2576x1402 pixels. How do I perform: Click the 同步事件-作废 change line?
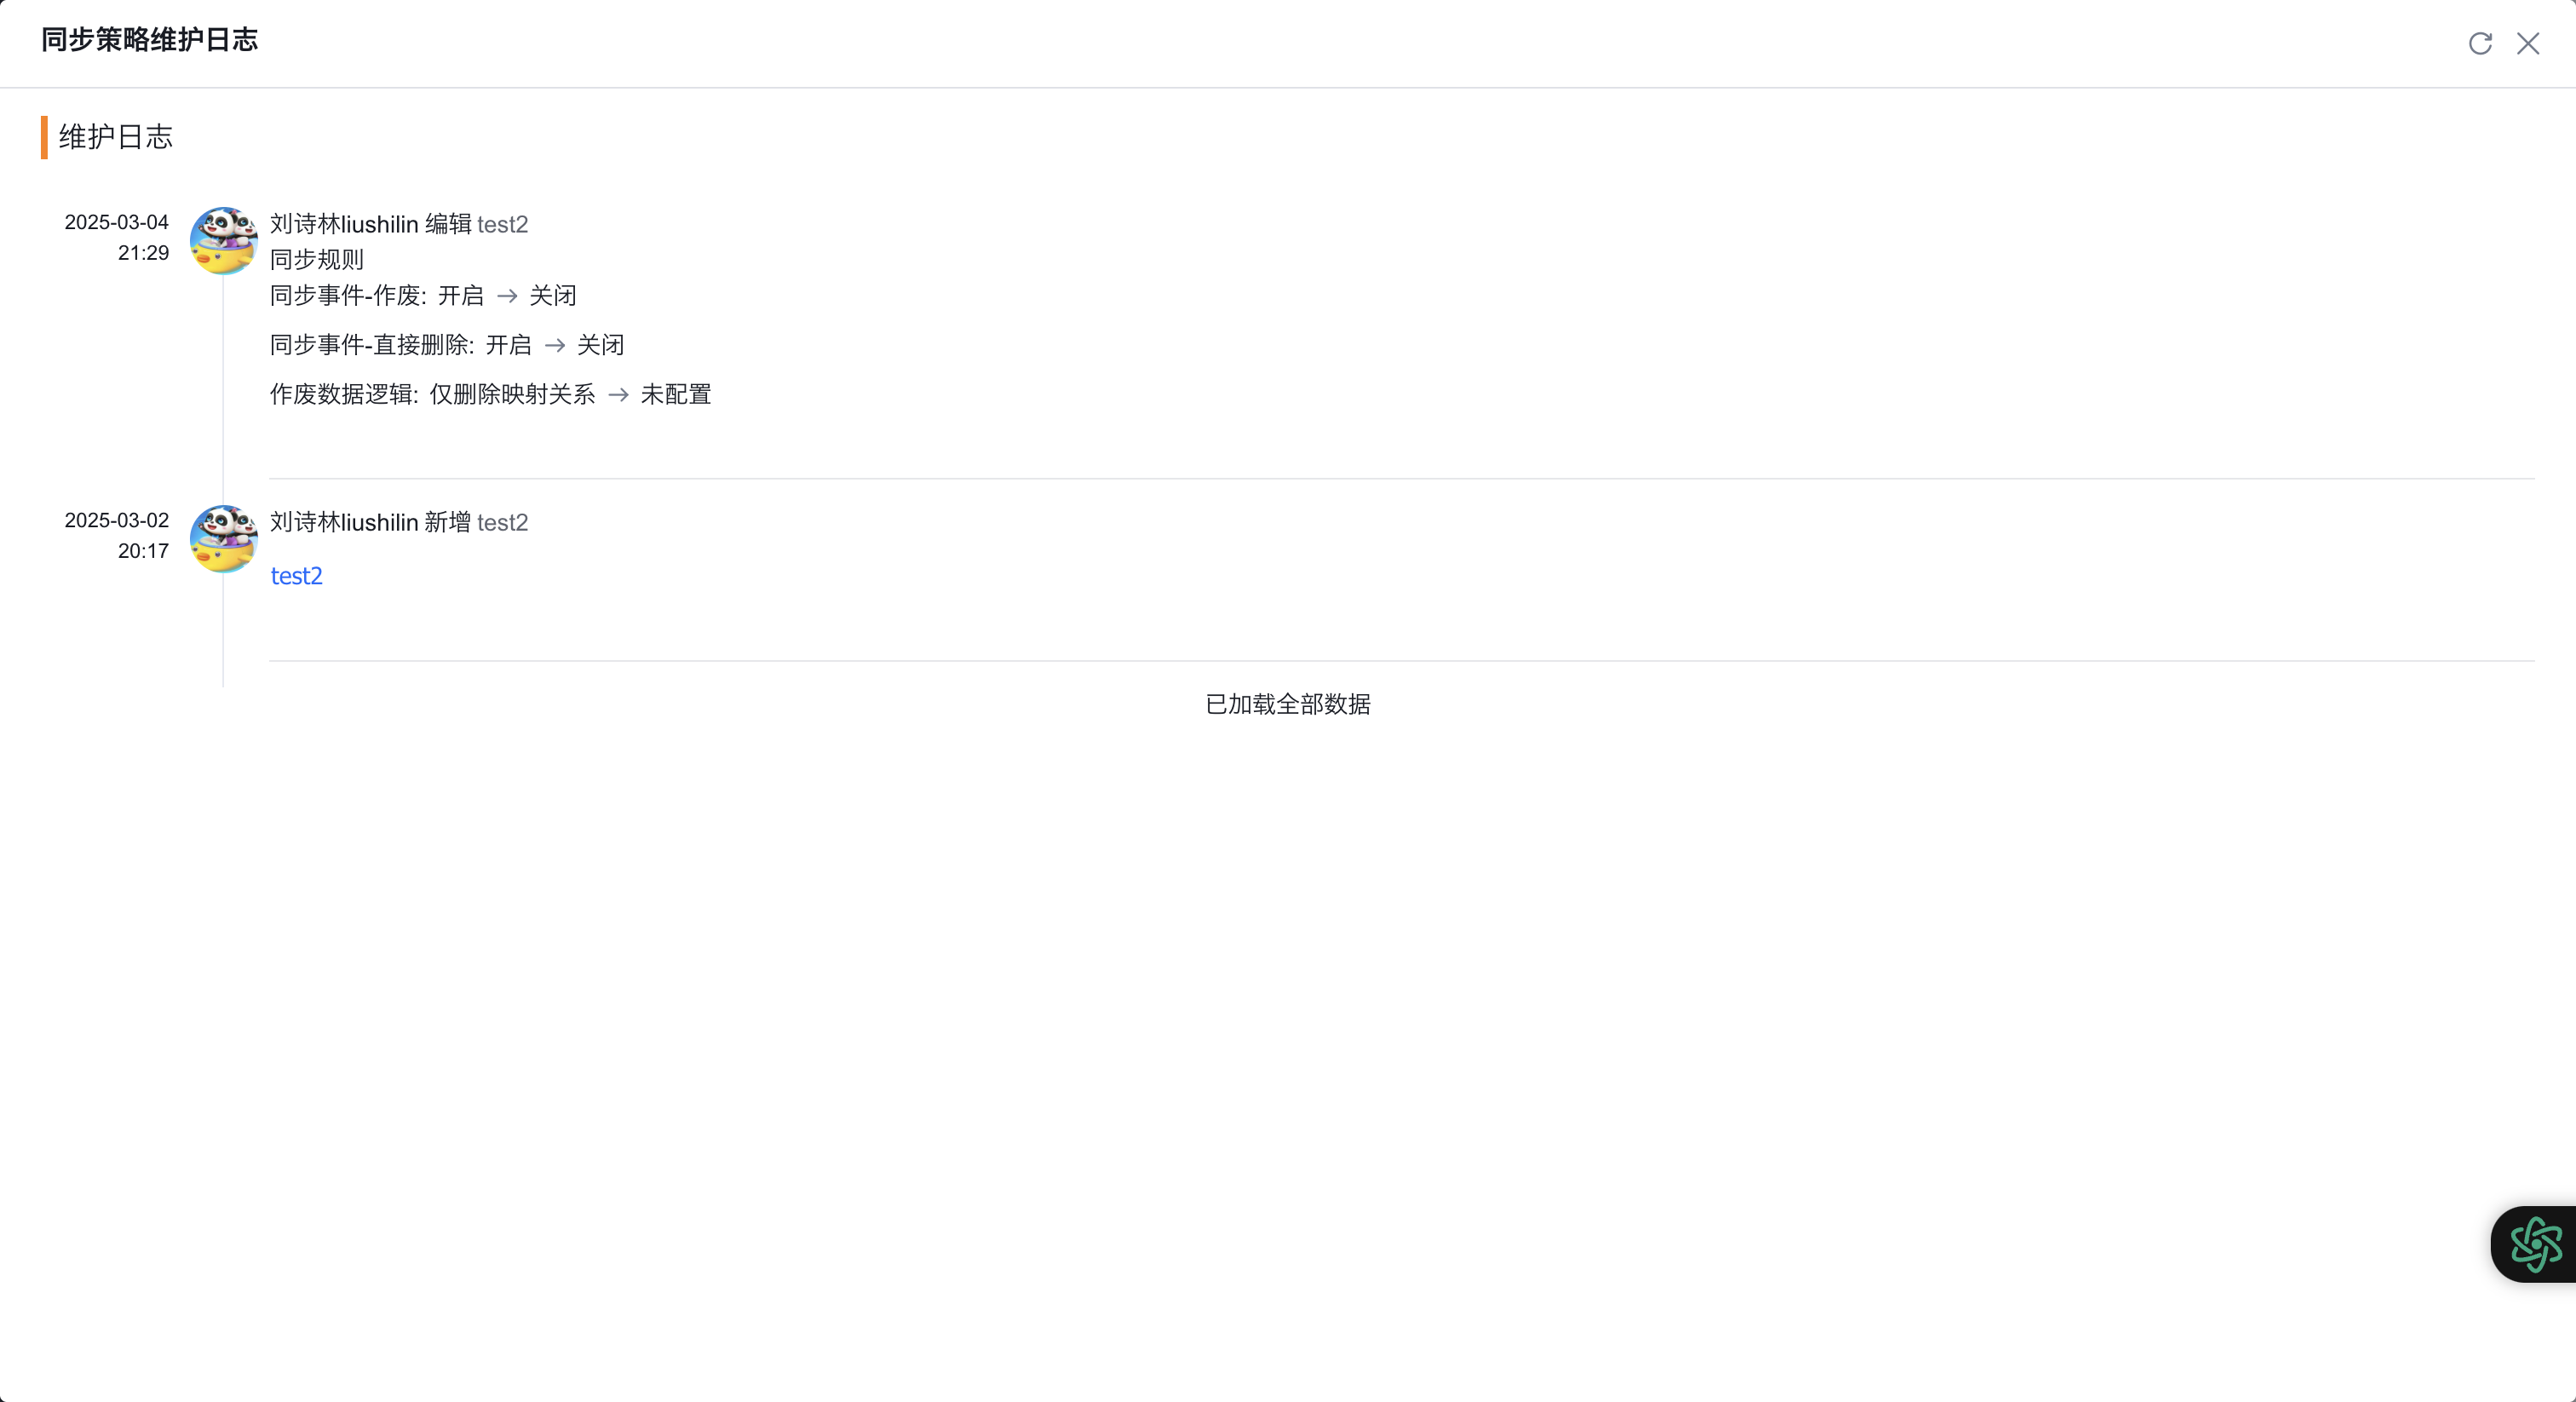[x=423, y=296]
